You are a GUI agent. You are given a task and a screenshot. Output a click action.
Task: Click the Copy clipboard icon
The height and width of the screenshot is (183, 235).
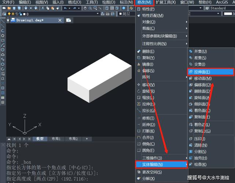pyautogui.click(x=48, y=8)
